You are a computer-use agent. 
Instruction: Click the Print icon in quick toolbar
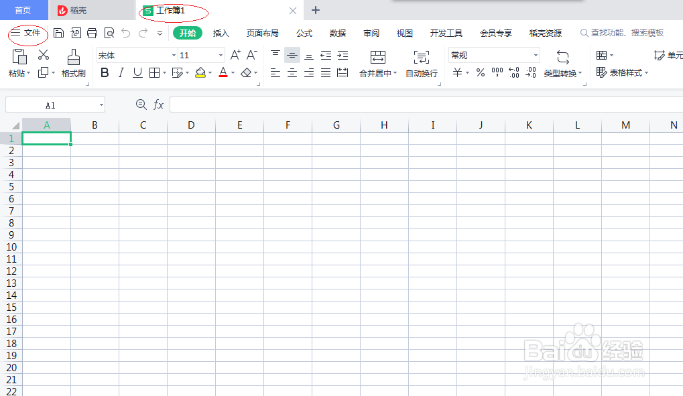[92, 33]
